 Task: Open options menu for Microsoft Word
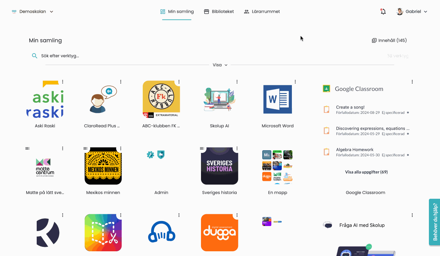point(295,82)
